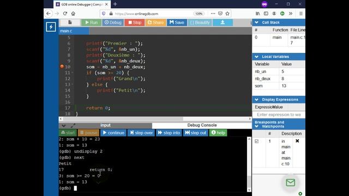Click the Share button

(x=156, y=22)
